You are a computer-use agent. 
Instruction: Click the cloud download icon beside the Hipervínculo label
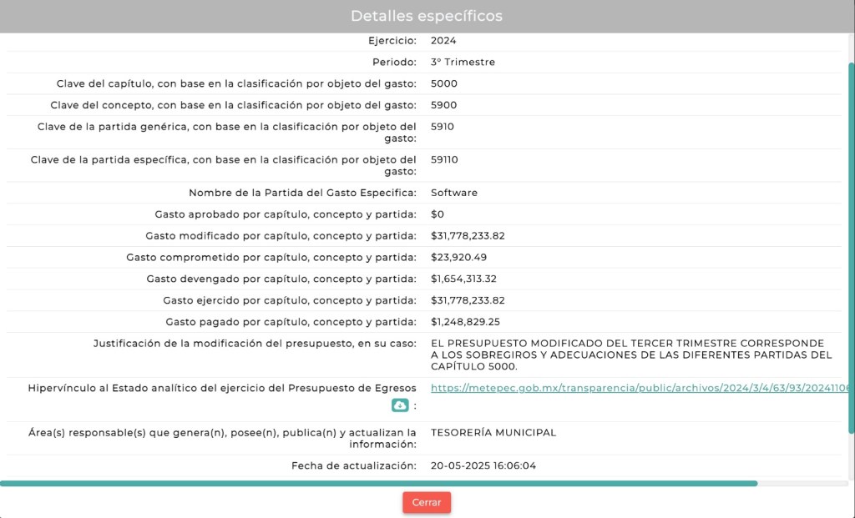pos(400,405)
